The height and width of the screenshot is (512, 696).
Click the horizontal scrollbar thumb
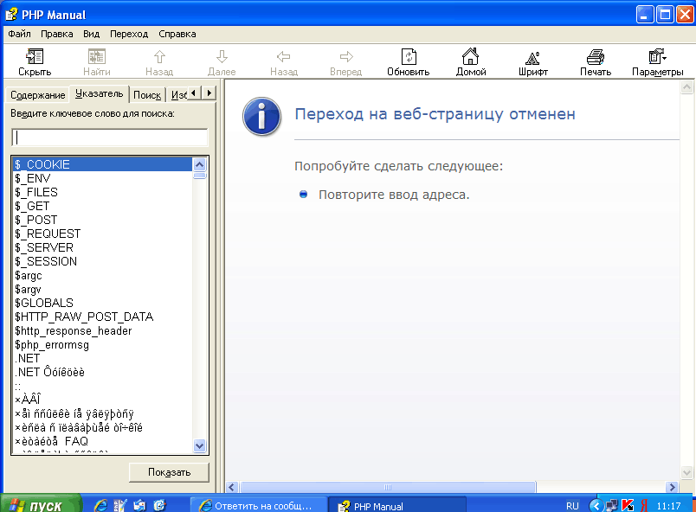[x=388, y=487]
